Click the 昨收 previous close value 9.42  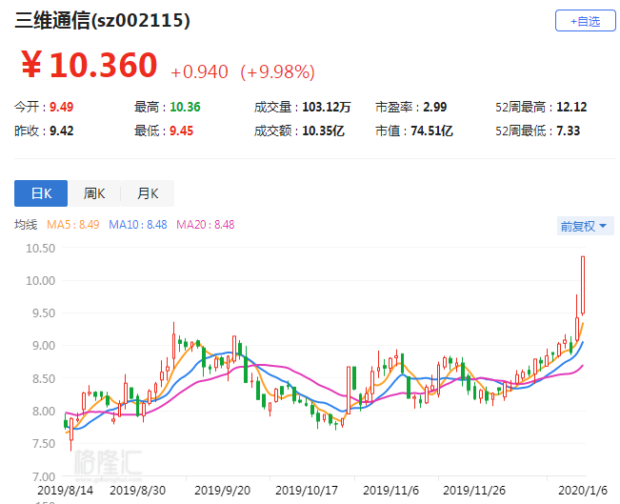click(61, 131)
